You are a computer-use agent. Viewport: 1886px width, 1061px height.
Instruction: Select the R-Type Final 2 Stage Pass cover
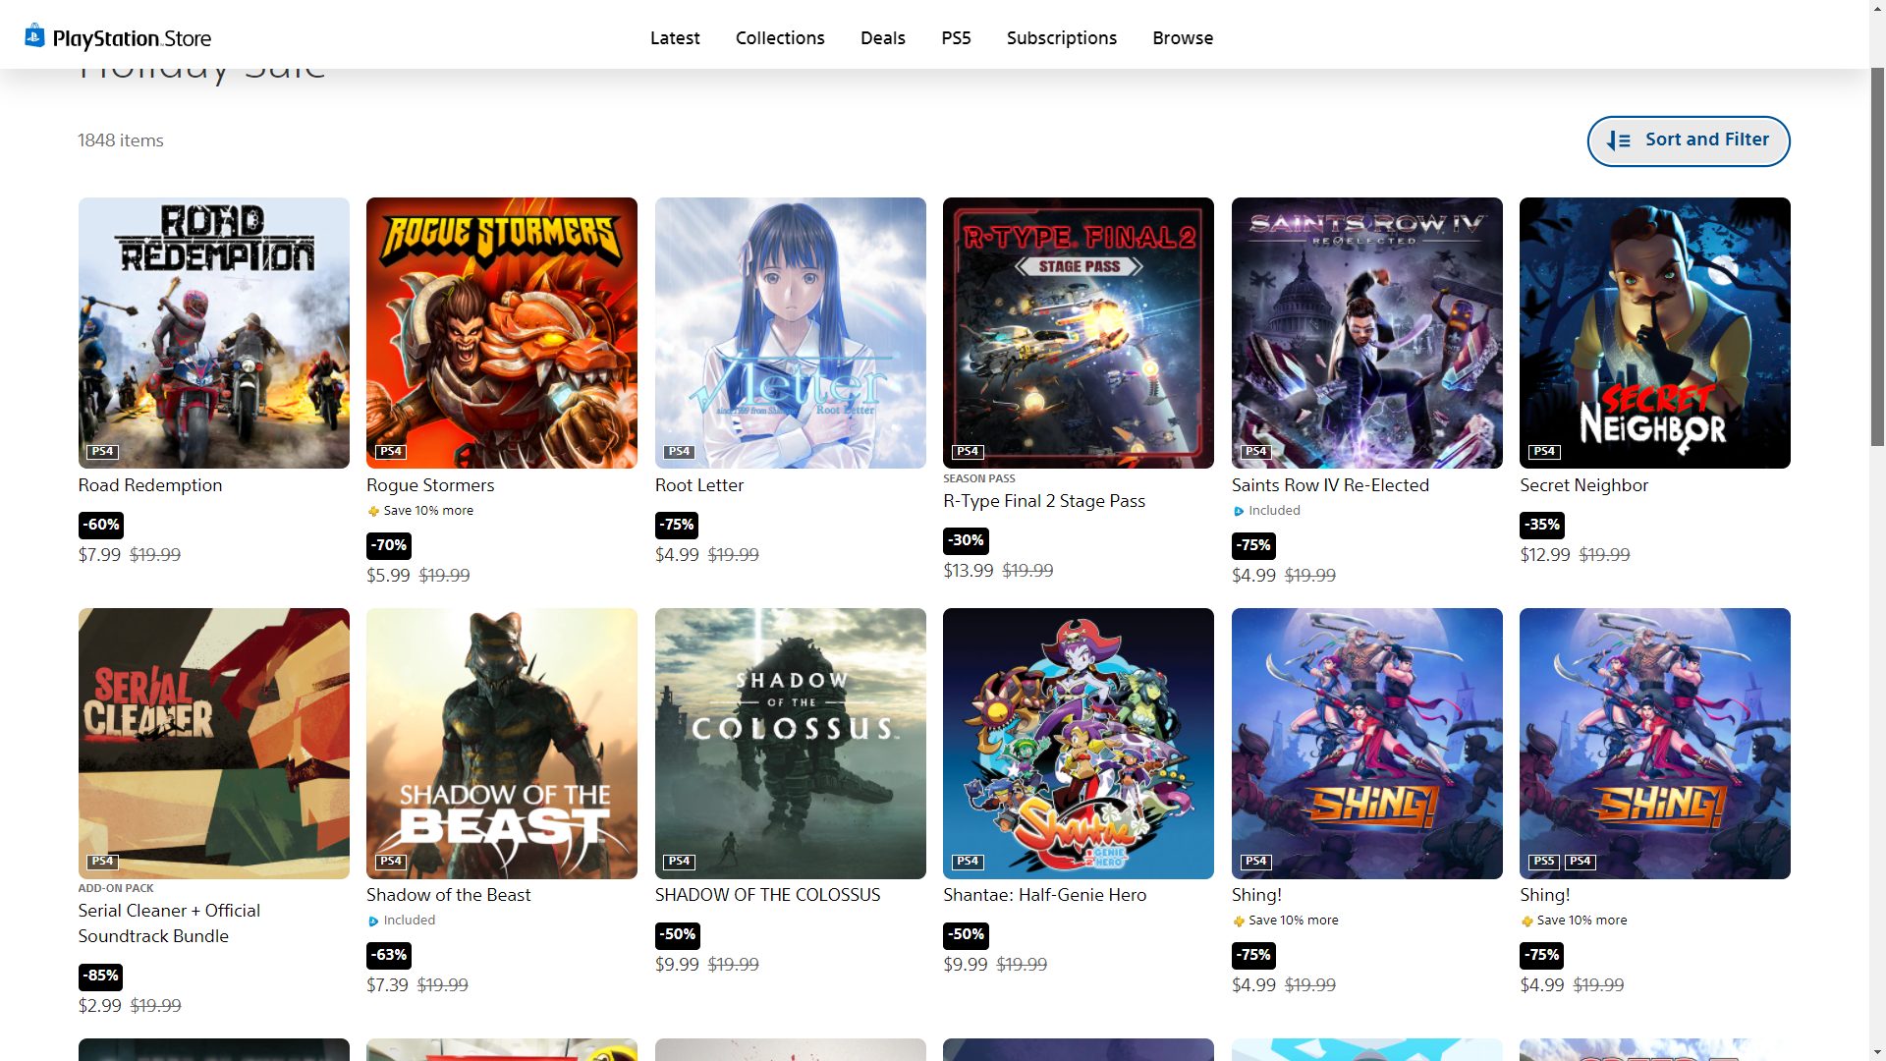[1078, 332]
